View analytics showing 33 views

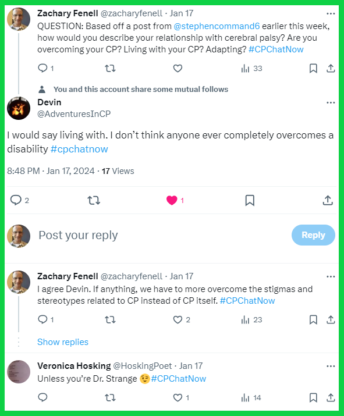[251, 69]
